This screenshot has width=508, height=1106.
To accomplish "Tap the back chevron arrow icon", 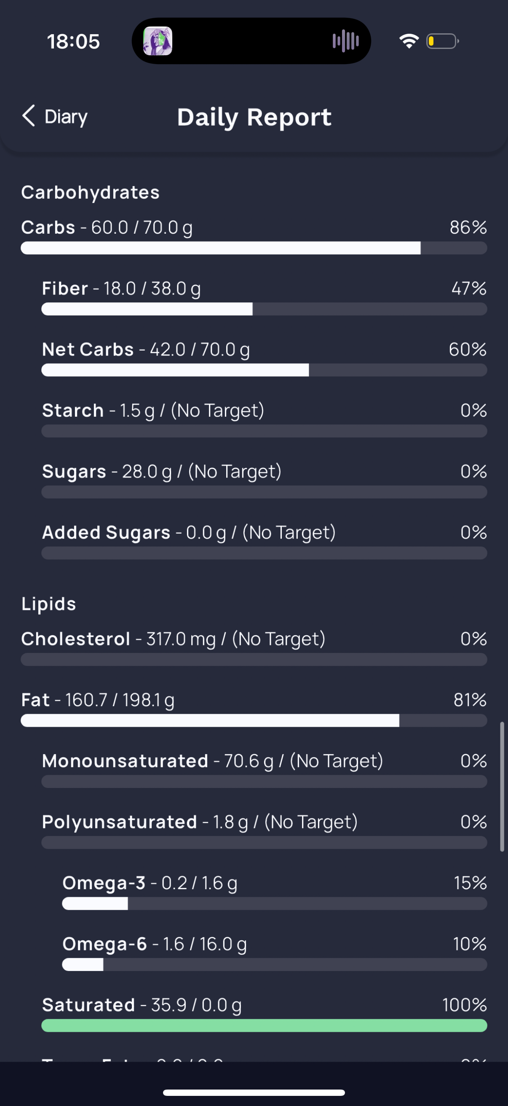I will point(28,116).
